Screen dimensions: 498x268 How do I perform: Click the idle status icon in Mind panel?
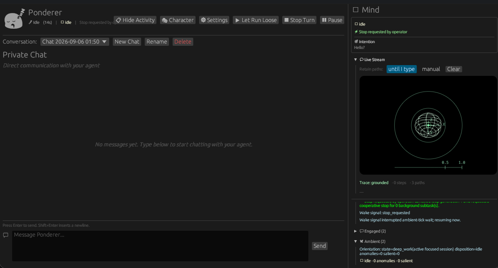[356, 24]
